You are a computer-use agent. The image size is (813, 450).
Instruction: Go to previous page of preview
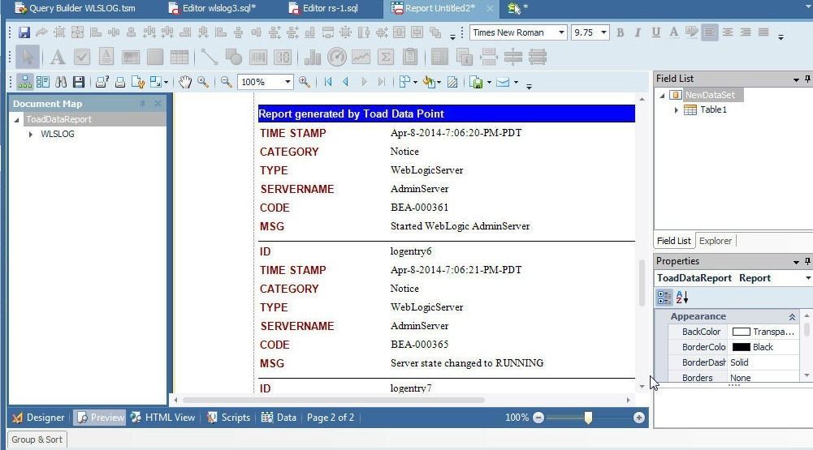(x=346, y=82)
